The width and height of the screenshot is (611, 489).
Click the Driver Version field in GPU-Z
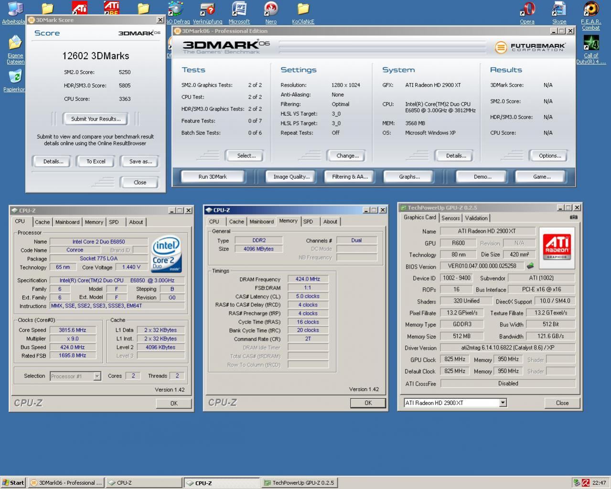[x=508, y=348]
